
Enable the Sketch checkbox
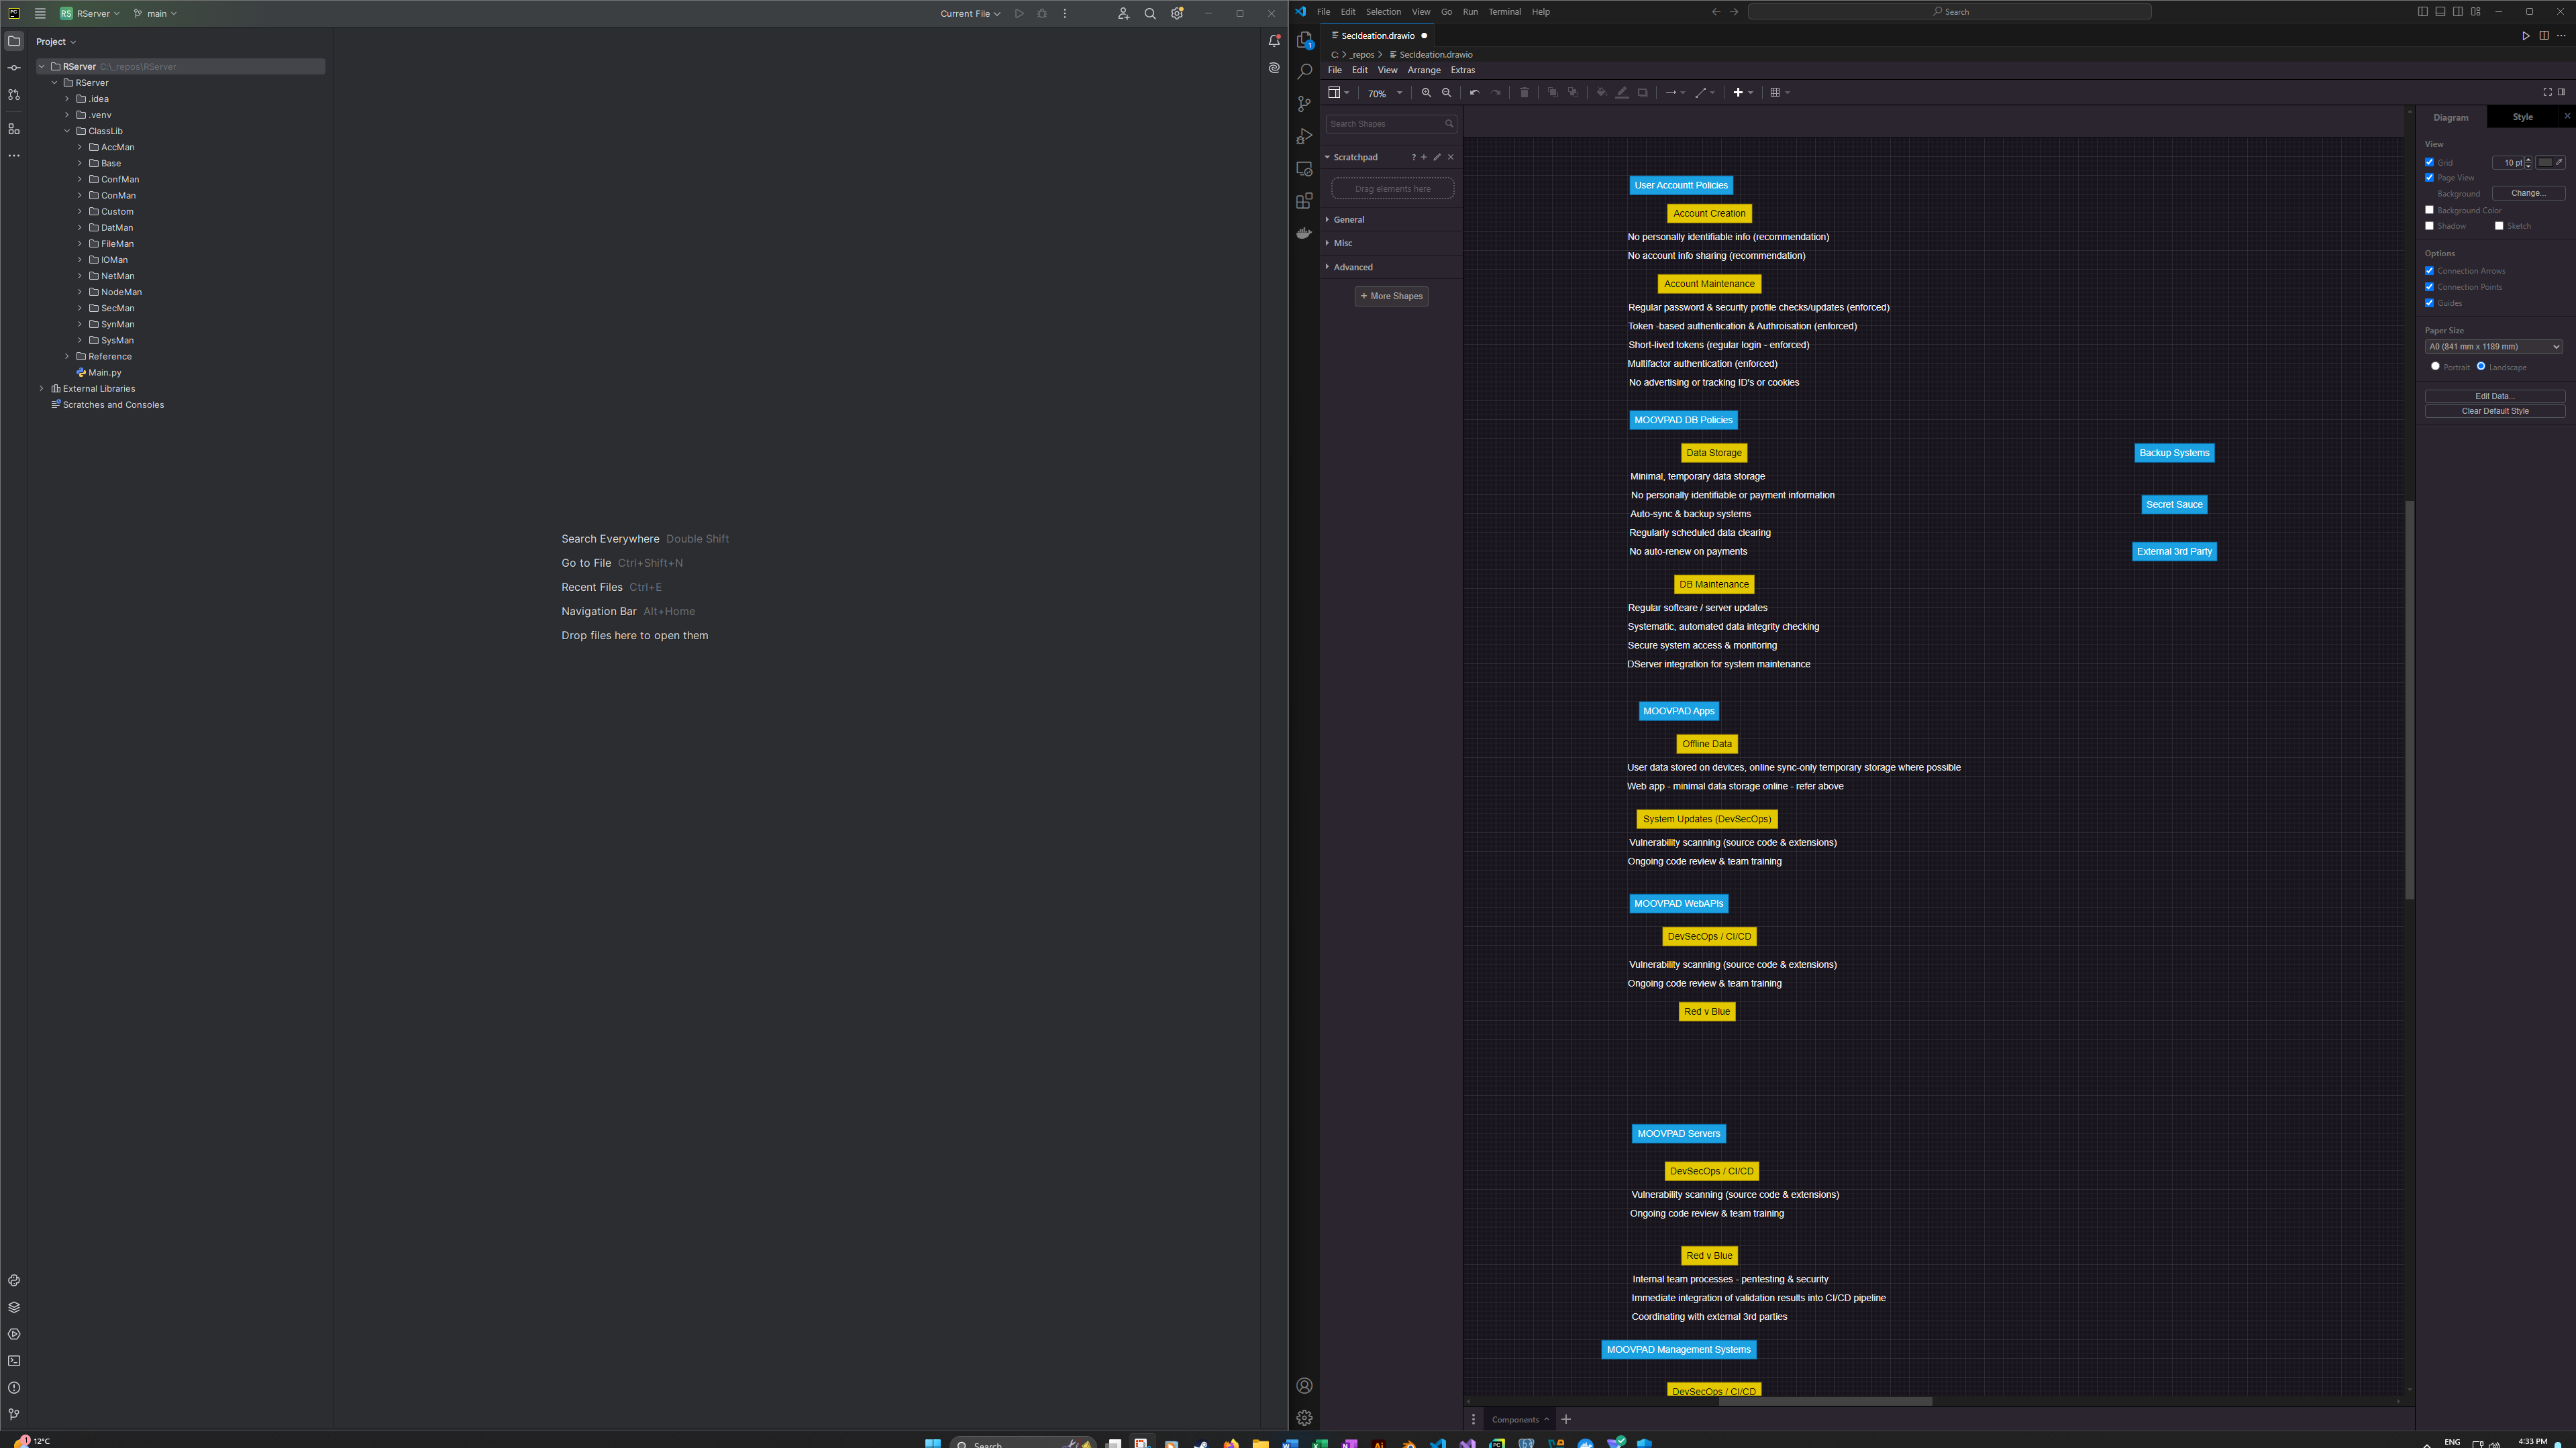[2499, 226]
